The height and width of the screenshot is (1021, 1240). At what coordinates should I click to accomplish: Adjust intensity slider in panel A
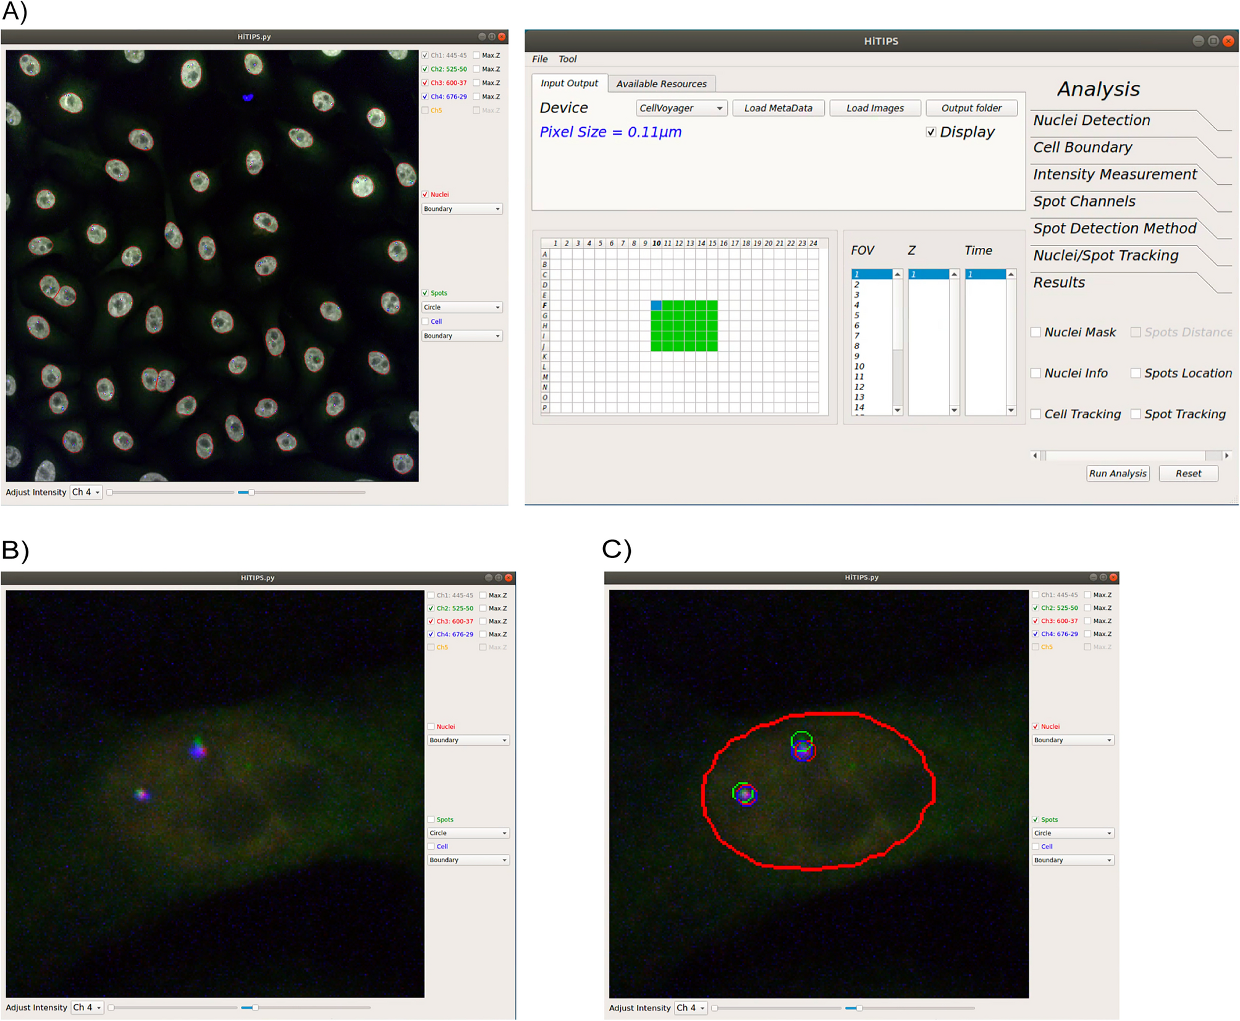pyautogui.click(x=251, y=493)
